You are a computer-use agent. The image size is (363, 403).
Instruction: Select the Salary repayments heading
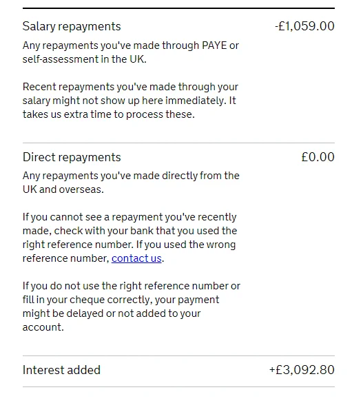[72, 26]
